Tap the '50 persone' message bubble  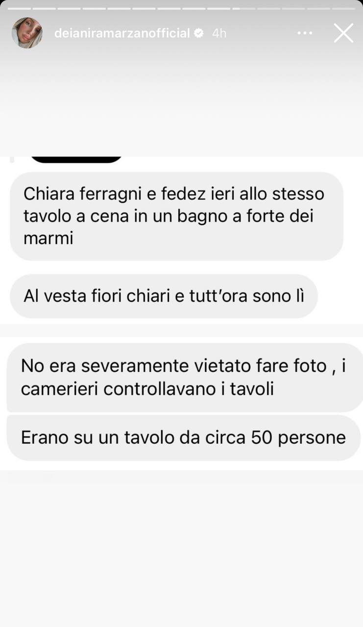coord(184,437)
